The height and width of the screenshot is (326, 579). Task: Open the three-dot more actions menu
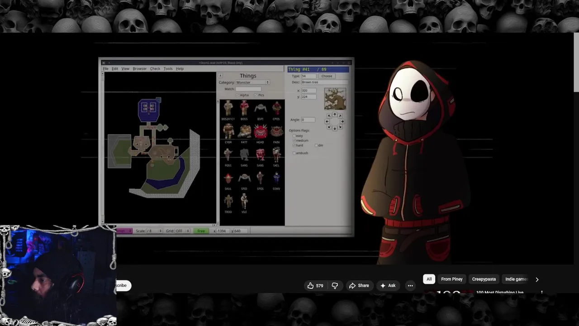(x=410, y=286)
